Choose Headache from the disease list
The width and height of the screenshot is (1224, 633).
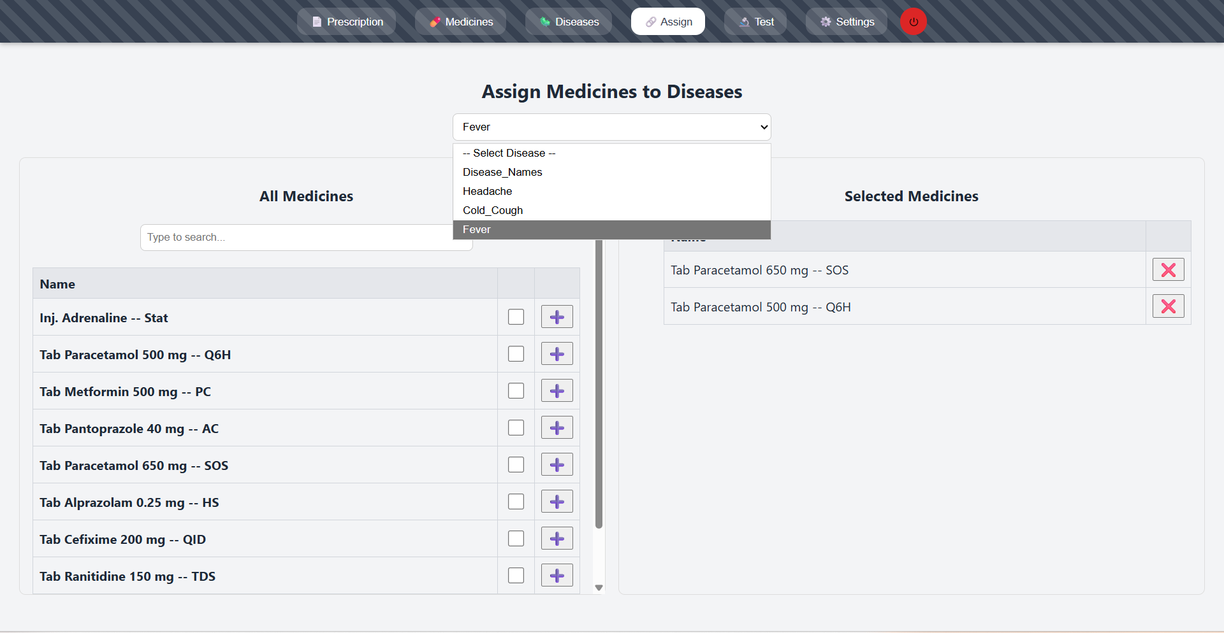coord(488,191)
